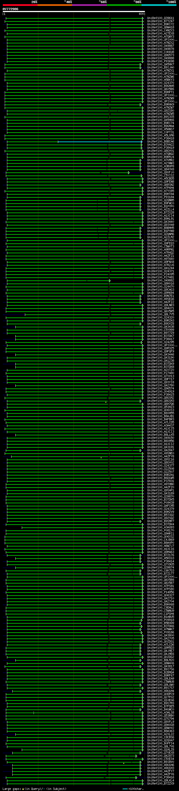This screenshot has height=791, width=179.
Task: Click the cyan alignment bar for B8BCA6
Action: [100, 141]
